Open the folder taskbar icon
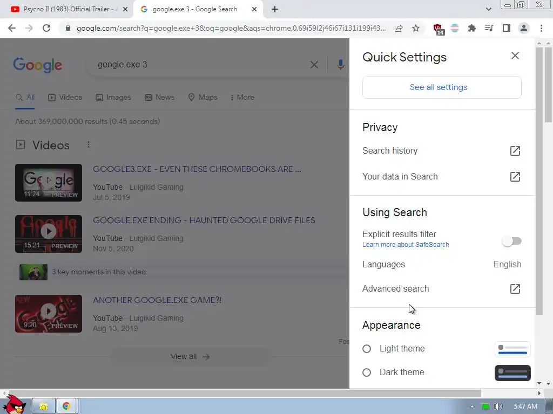Screen dimensions: 553x414 pos(44,406)
